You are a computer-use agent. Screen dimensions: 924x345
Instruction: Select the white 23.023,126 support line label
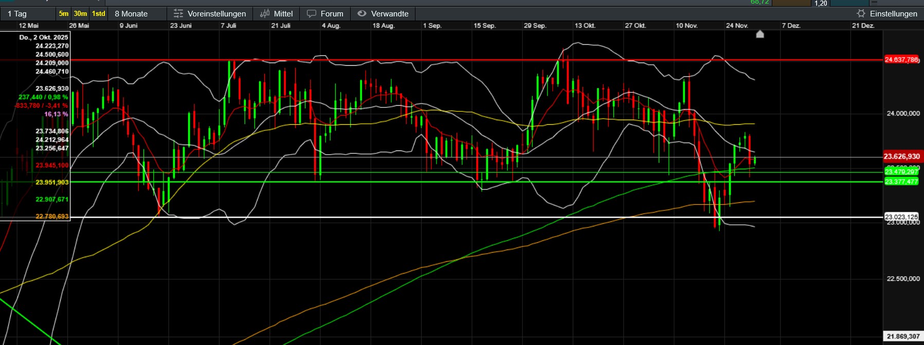[x=901, y=217]
